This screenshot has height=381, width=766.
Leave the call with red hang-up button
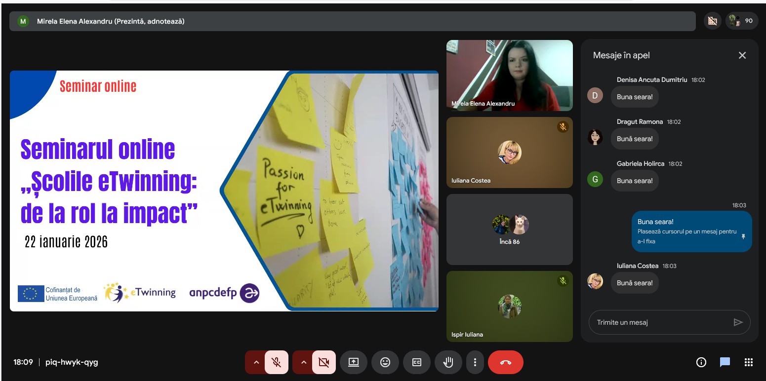pos(505,362)
